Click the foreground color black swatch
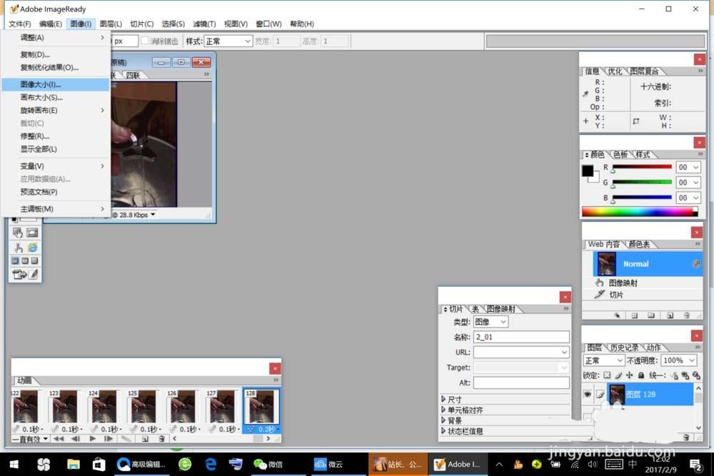Image resolution: width=714 pixels, height=476 pixels. 588,171
